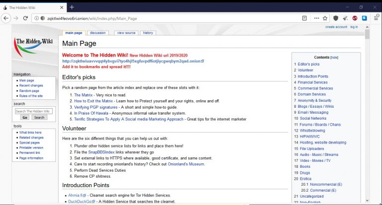Click Main page in navigation sidebar
The height and width of the screenshot is (205, 382).
pos(26,80)
